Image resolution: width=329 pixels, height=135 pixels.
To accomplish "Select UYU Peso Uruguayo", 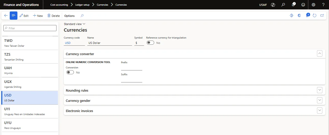I will (30, 125).
